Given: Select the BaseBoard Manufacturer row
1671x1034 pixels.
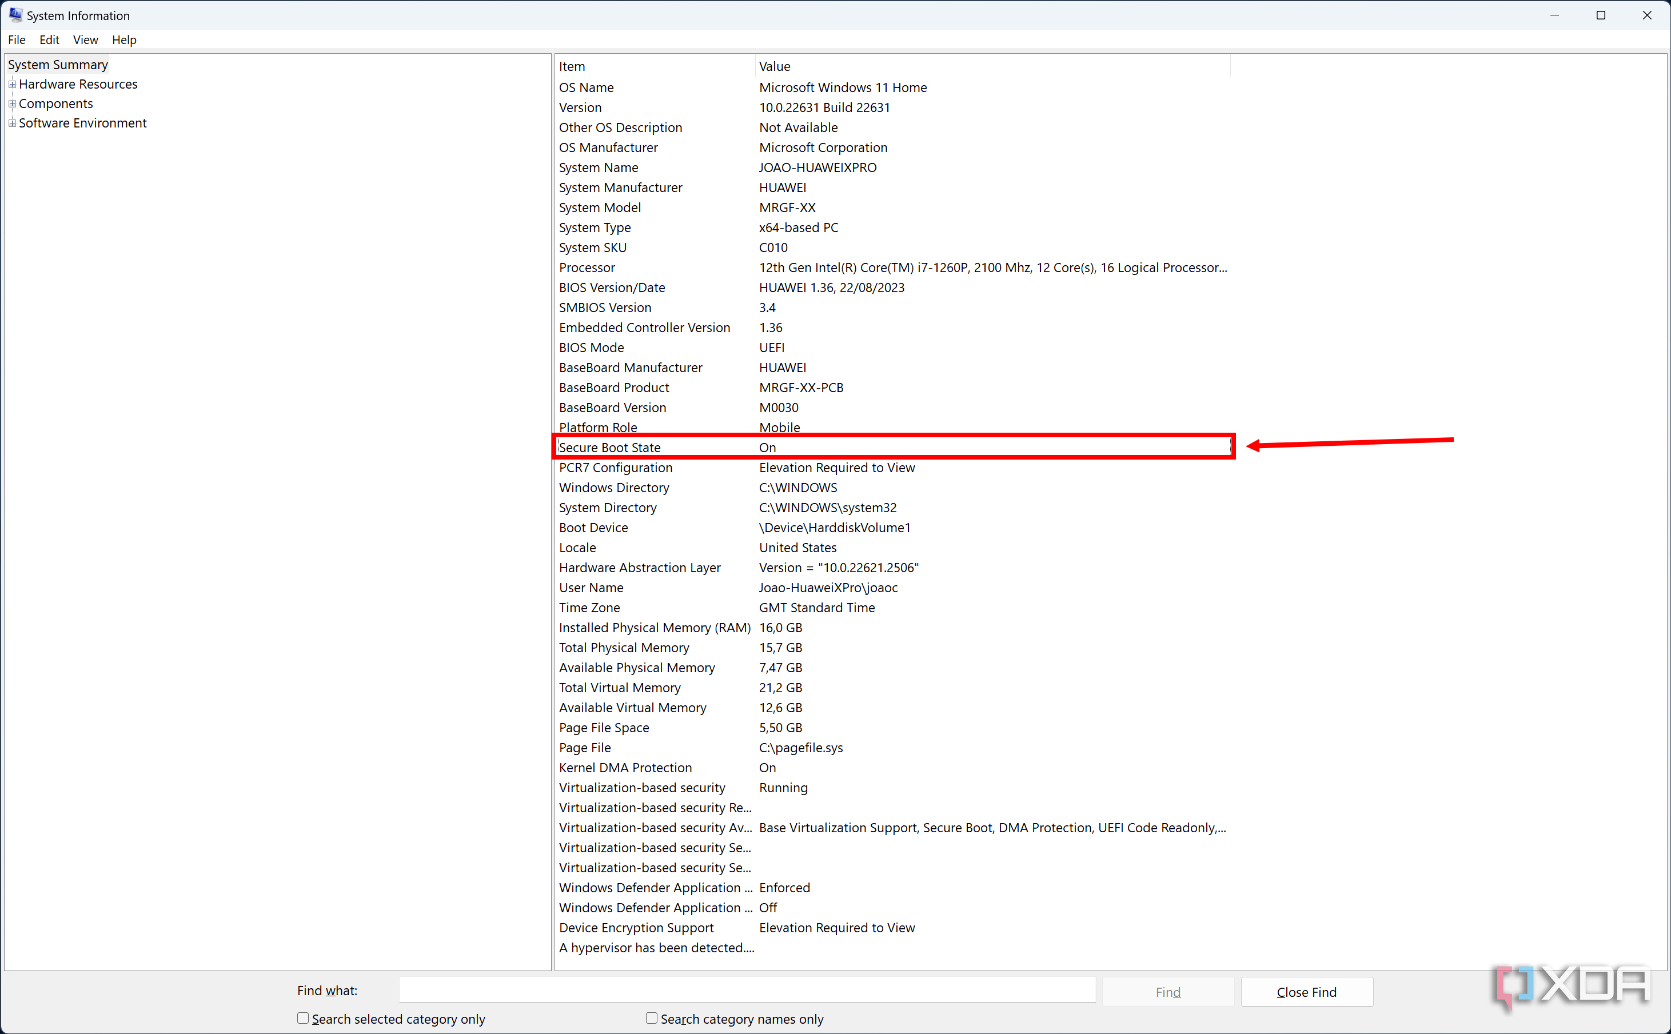Looking at the screenshot, I should [x=892, y=367].
